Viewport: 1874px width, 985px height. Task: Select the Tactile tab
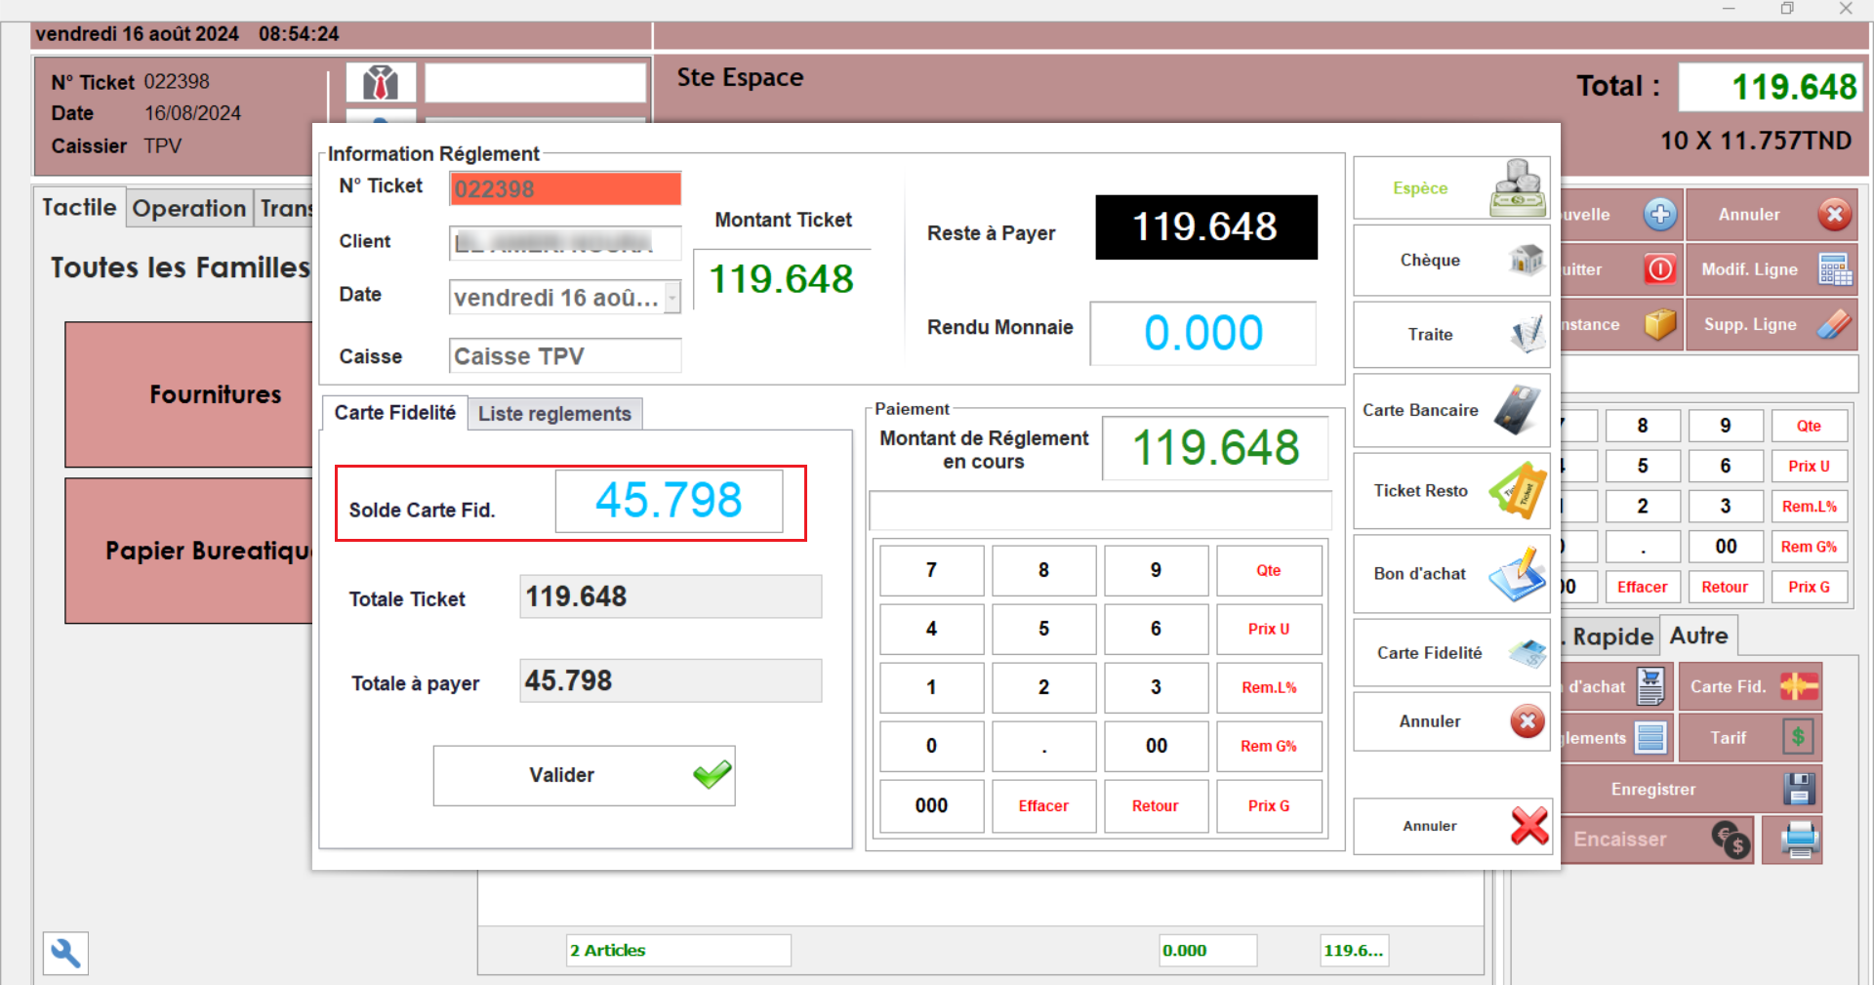click(x=79, y=207)
